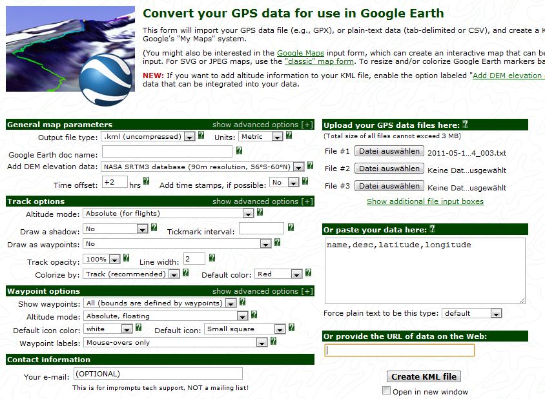The width and height of the screenshot is (545, 399).
Task: Follow the Google Maps input form link
Action: tap(300, 53)
